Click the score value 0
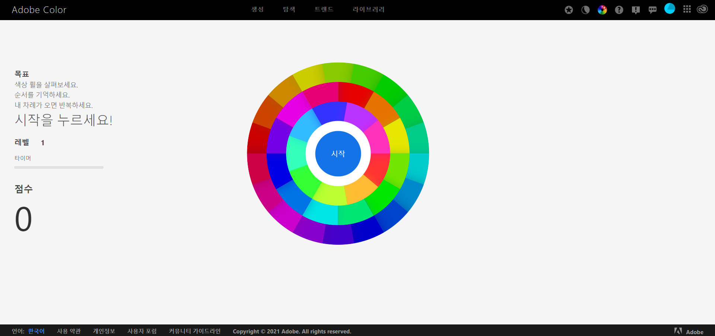Viewport: 715px width, 336px height. pyautogui.click(x=23, y=219)
